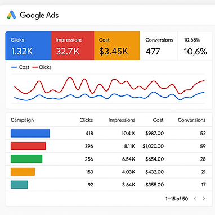Click the orange campaign bar

coord(23,172)
